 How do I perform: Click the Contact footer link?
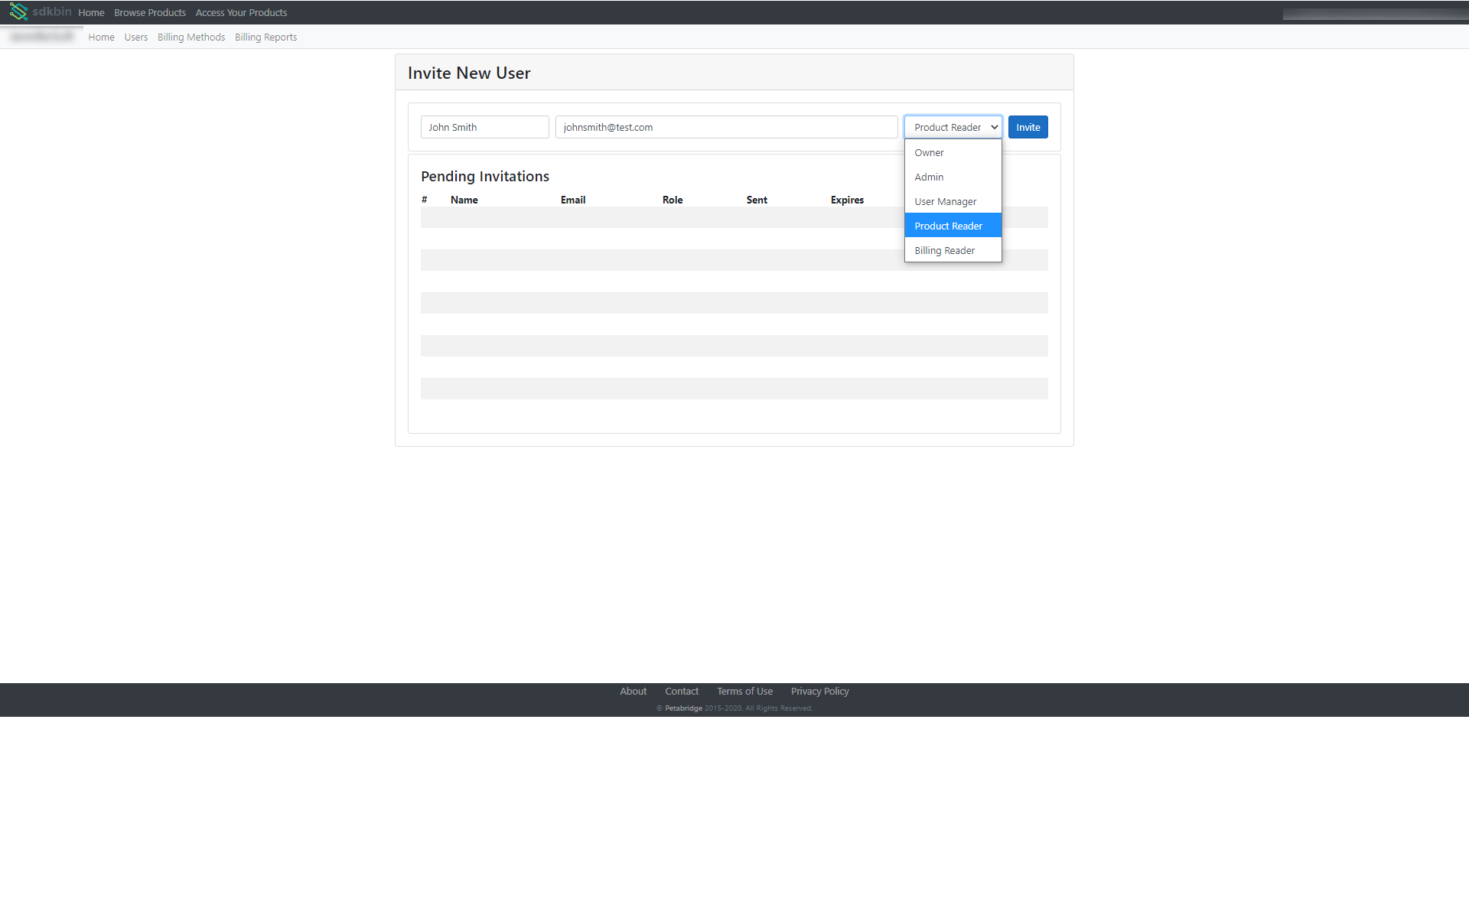(x=681, y=691)
